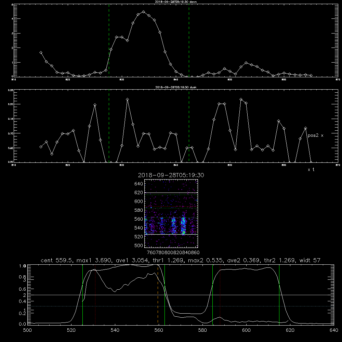342x342 pixels.
Task: Click the 840 x-axis label under the dawn plot
Action: 176,80
